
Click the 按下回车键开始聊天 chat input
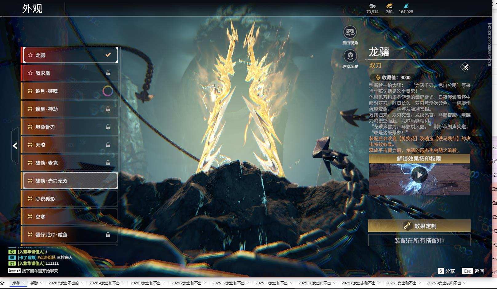40,271
